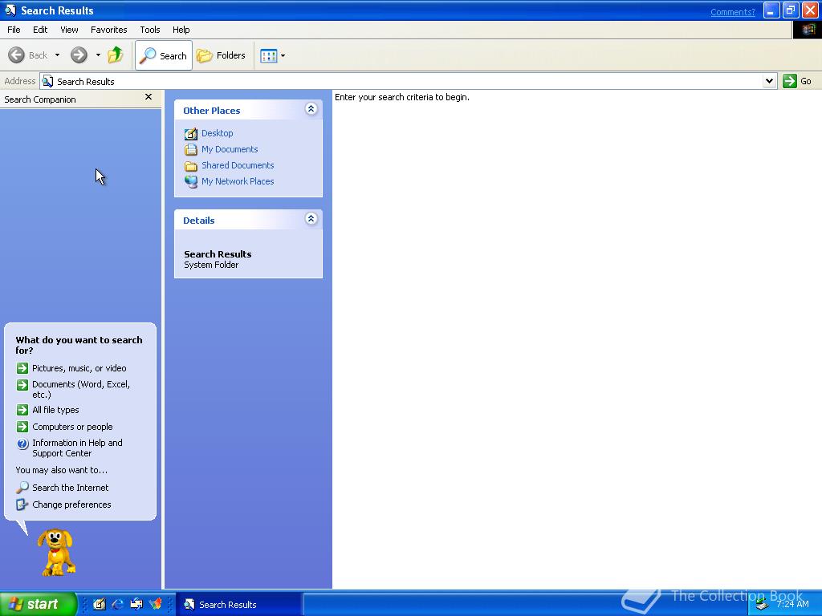Viewport: 822px width, 616px height.
Task: Click the Comments? link in title bar
Action: point(732,12)
